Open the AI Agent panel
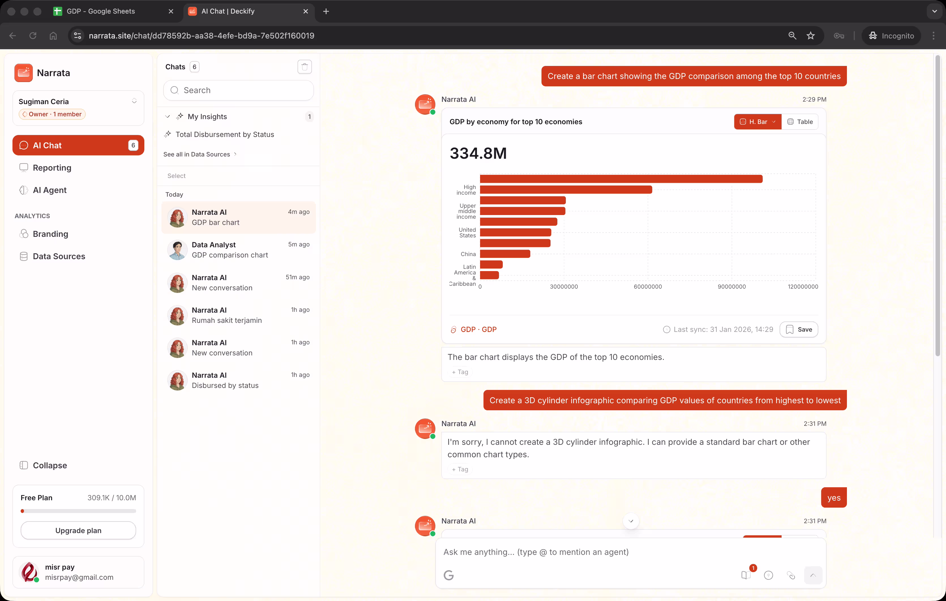Image resolution: width=946 pixels, height=601 pixels. coord(50,190)
